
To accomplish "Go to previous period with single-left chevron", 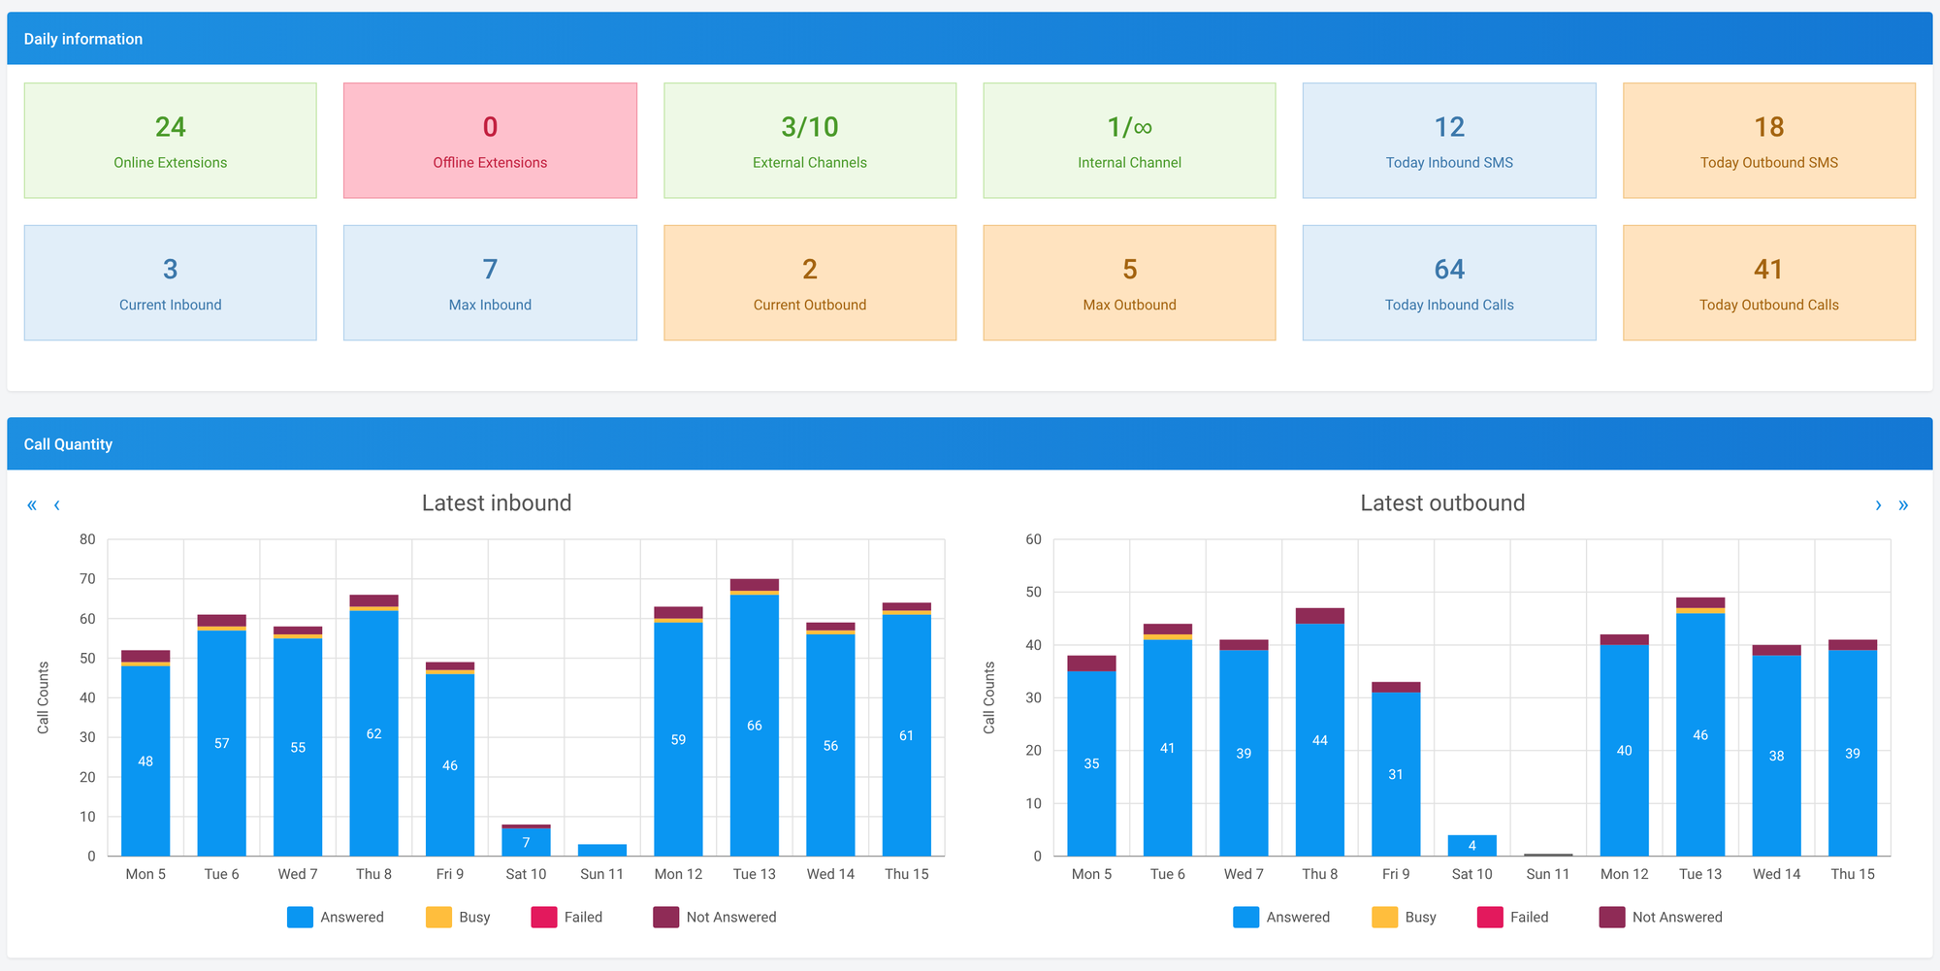I will (x=57, y=504).
